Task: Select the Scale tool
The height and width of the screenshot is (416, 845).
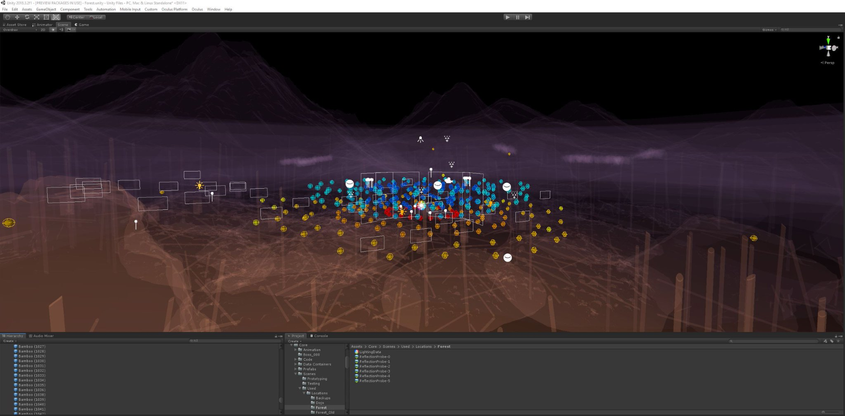Action: tap(37, 17)
